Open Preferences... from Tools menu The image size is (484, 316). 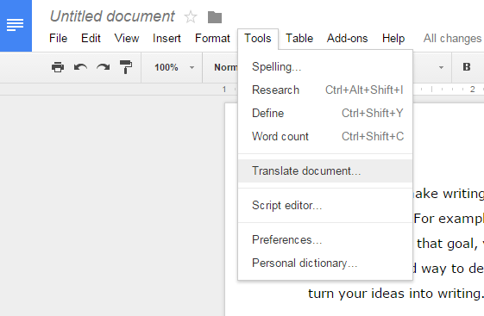tap(325, 239)
